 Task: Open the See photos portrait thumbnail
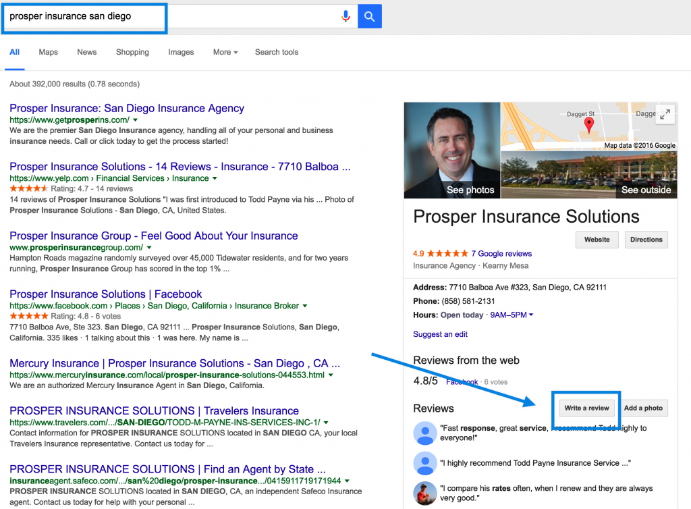coord(452,151)
